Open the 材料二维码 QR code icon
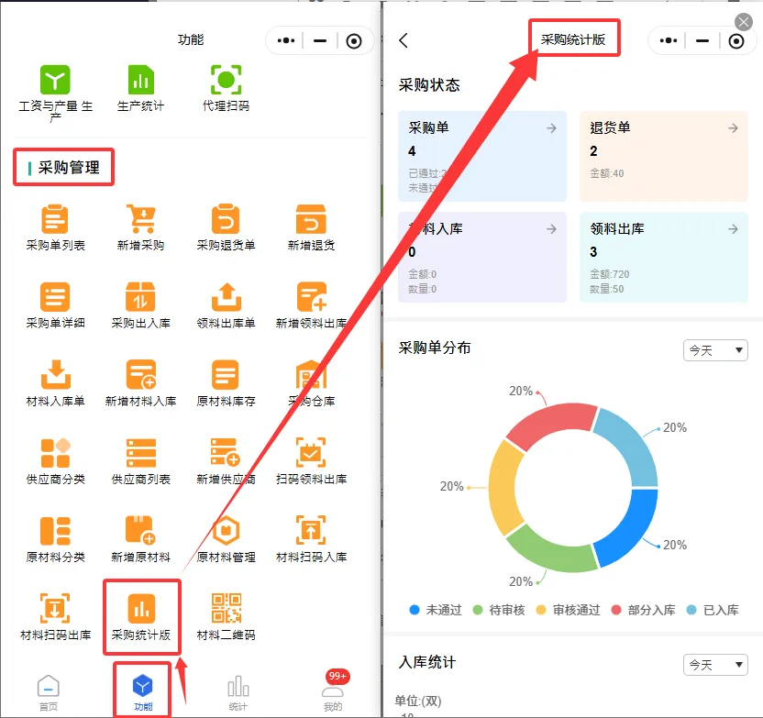This screenshot has width=763, height=718. [226, 608]
